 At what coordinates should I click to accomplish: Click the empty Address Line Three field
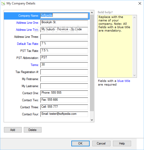(x=64, y=37)
